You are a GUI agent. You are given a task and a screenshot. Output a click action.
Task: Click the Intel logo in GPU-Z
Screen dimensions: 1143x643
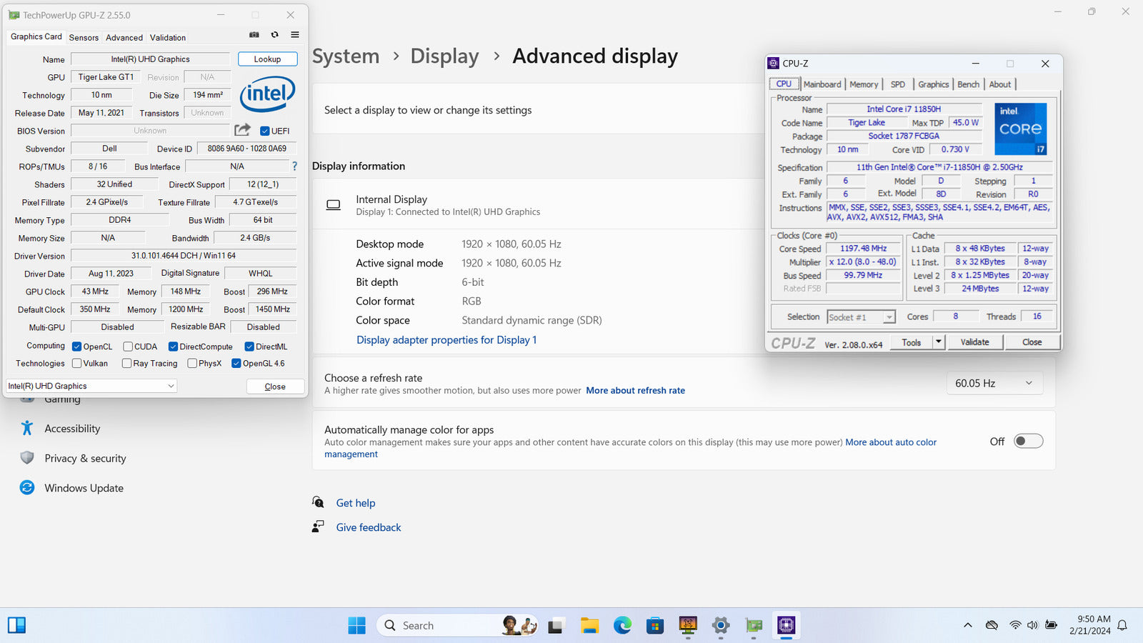[268, 94]
